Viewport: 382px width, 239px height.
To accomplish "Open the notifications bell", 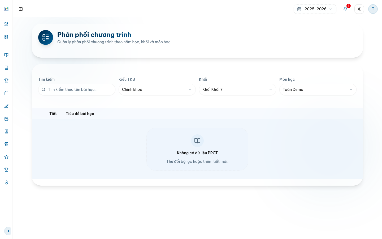I will (345, 9).
